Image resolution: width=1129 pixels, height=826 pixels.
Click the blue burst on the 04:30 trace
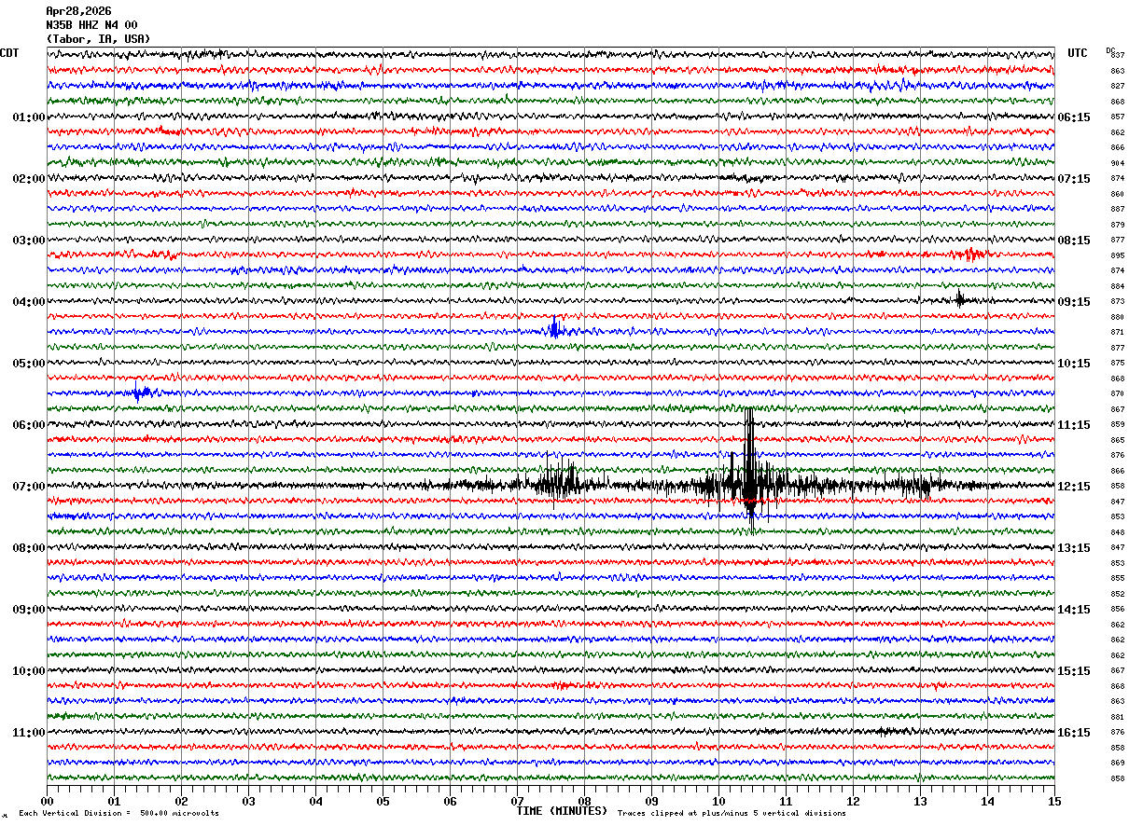(x=556, y=328)
